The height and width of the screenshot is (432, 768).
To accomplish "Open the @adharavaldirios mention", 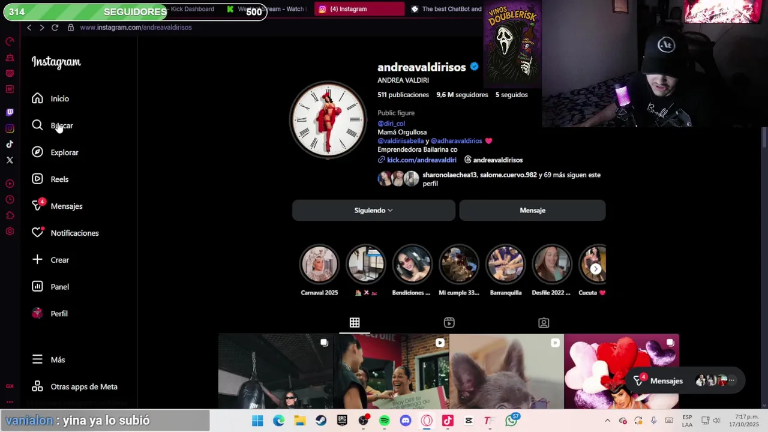I will click(457, 141).
